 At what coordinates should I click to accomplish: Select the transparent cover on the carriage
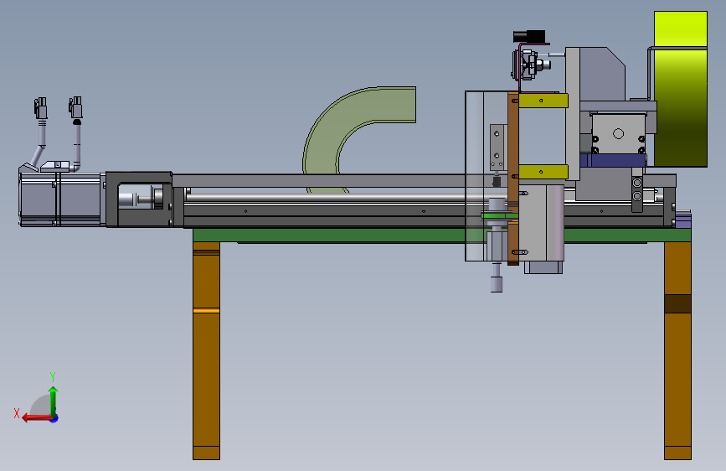tap(487, 176)
